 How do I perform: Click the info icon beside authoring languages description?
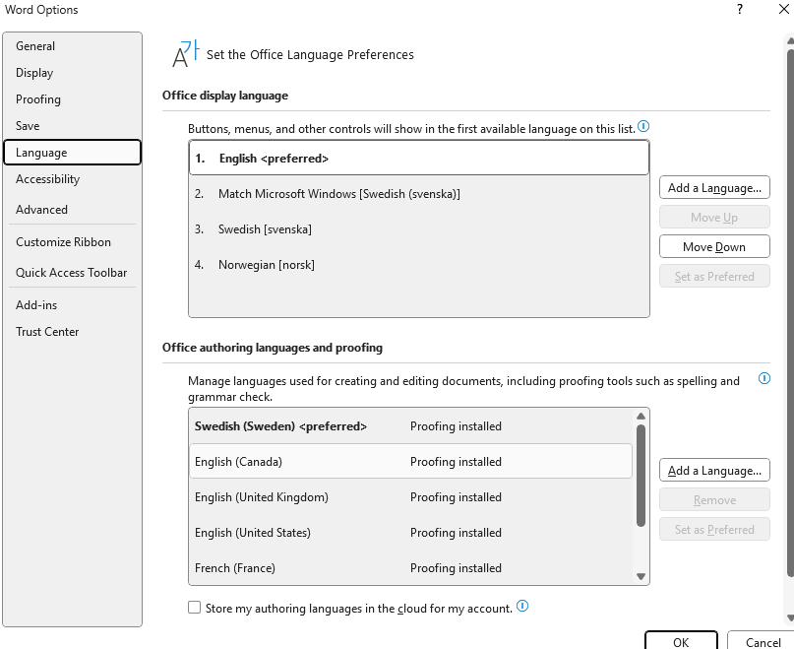(x=764, y=378)
